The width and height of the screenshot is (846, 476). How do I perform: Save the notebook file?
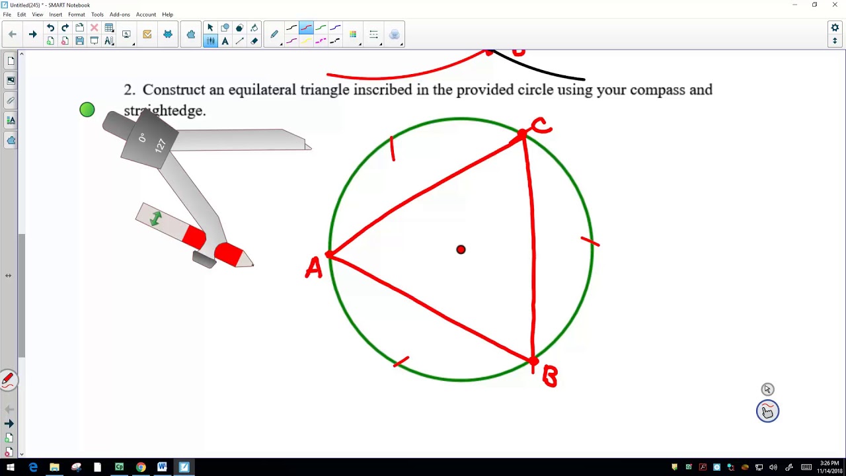(x=79, y=41)
